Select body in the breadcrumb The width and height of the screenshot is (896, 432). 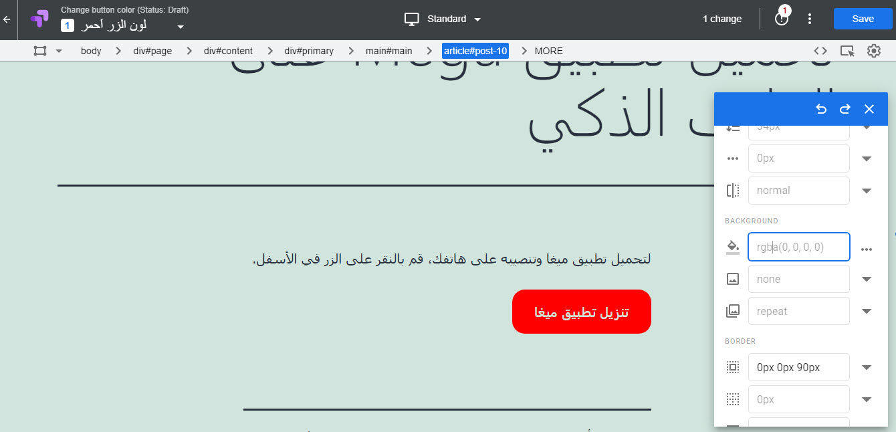point(91,51)
